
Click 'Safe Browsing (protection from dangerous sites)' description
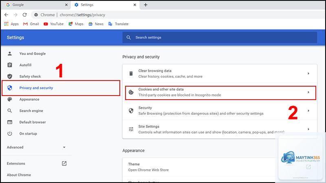coord(201,113)
